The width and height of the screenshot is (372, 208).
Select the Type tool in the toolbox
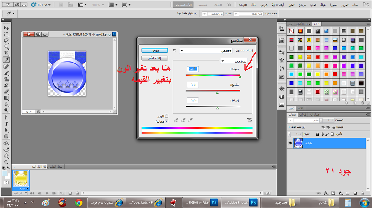tap(7, 124)
